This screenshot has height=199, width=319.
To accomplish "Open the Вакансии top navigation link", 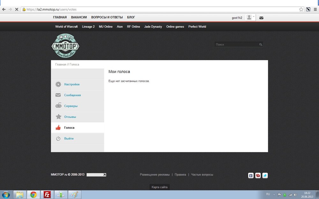I will (x=79, y=18).
